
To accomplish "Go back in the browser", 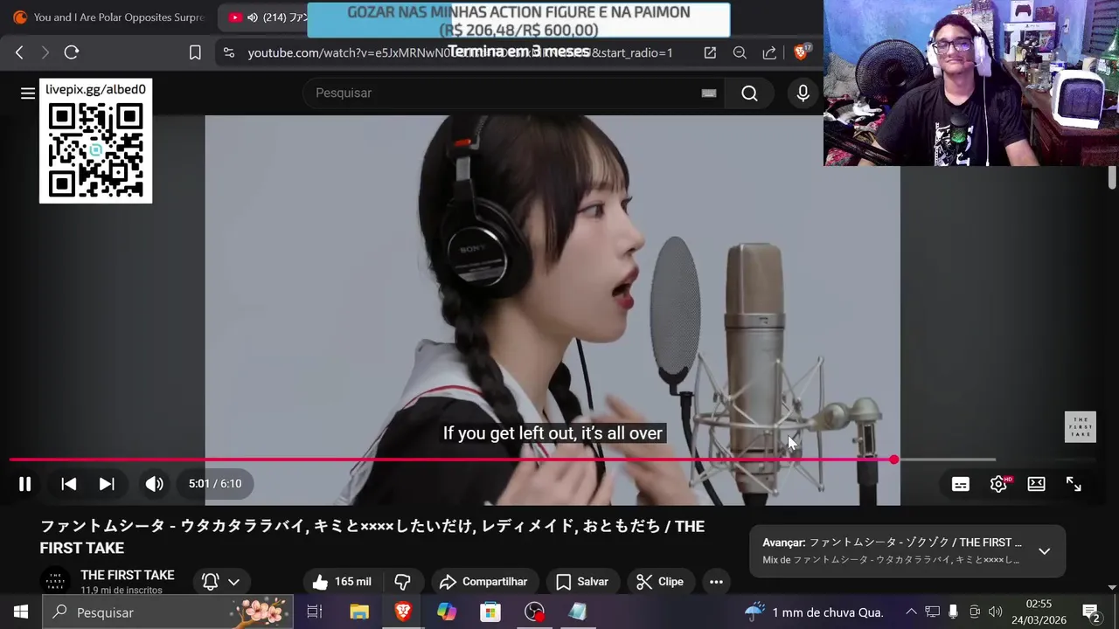I will (x=19, y=52).
